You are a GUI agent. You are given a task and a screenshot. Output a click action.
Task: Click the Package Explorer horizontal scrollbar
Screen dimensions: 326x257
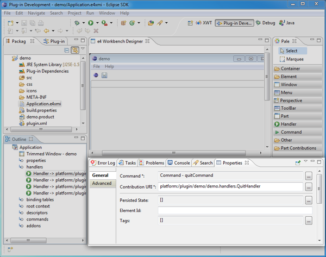coord(41,129)
